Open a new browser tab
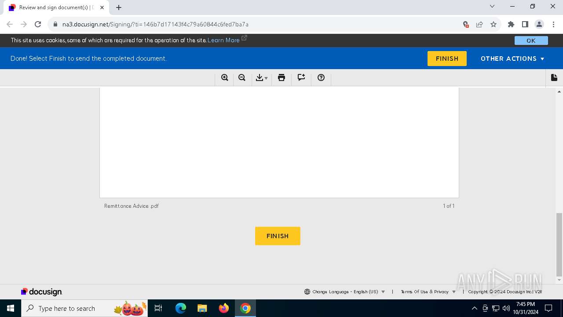The height and width of the screenshot is (317, 563). [x=119, y=7]
